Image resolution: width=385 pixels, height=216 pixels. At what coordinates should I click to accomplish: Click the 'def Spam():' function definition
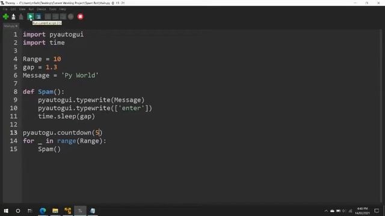(x=43, y=92)
